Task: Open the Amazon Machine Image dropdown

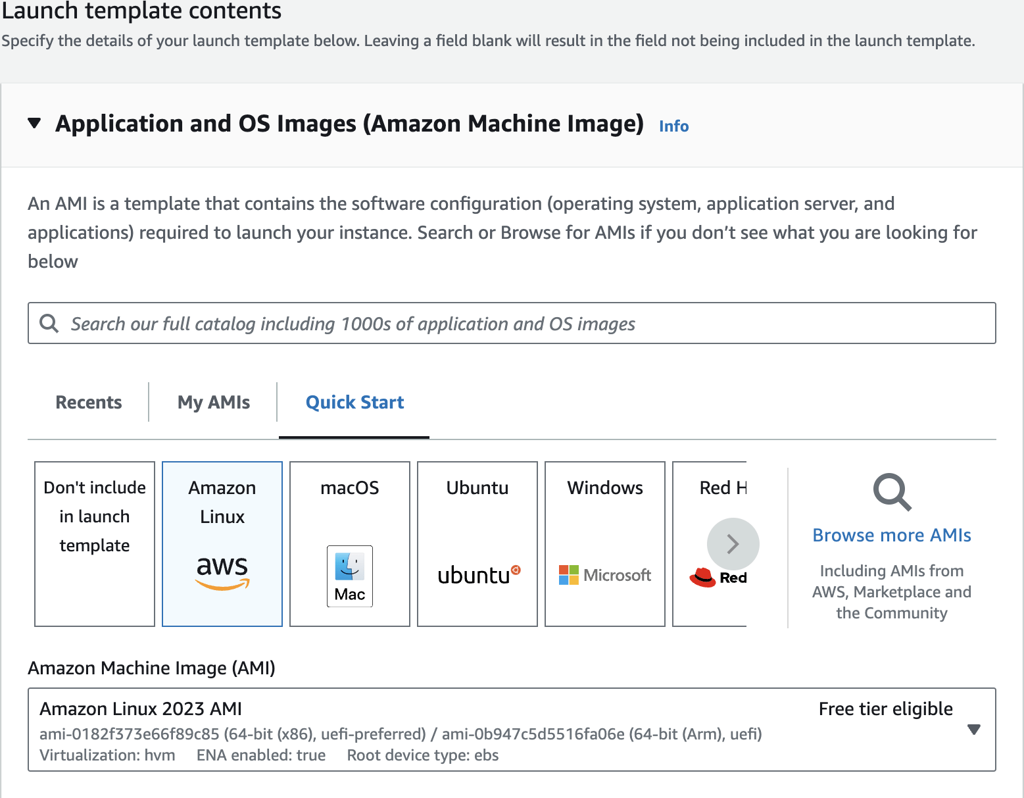Action: [512, 730]
